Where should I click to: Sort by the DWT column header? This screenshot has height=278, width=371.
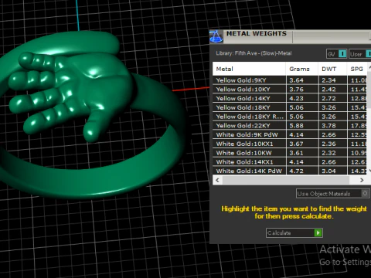click(332, 69)
